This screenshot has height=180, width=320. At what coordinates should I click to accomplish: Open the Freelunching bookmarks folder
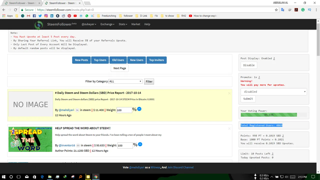[106, 16]
